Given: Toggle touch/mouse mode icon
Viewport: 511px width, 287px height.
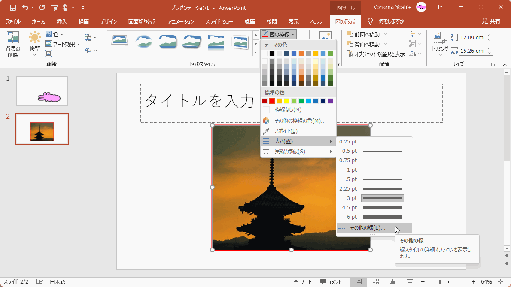Looking at the screenshot, I should (x=65, y=7).
